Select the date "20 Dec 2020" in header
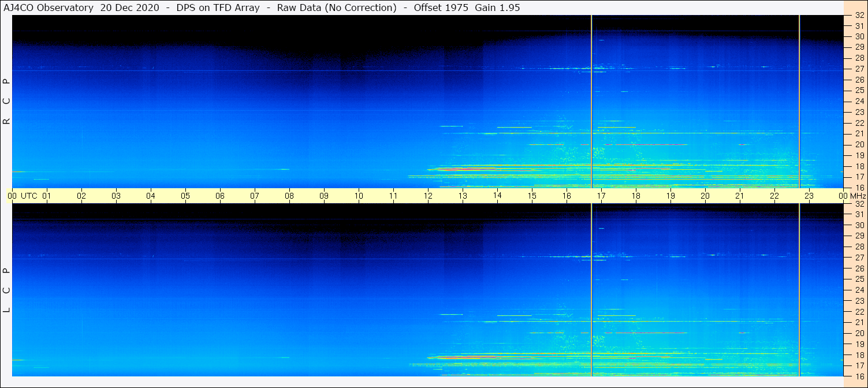 (x=130, y=8)
